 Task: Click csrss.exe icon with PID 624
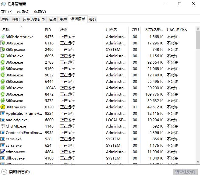point(3,146)
